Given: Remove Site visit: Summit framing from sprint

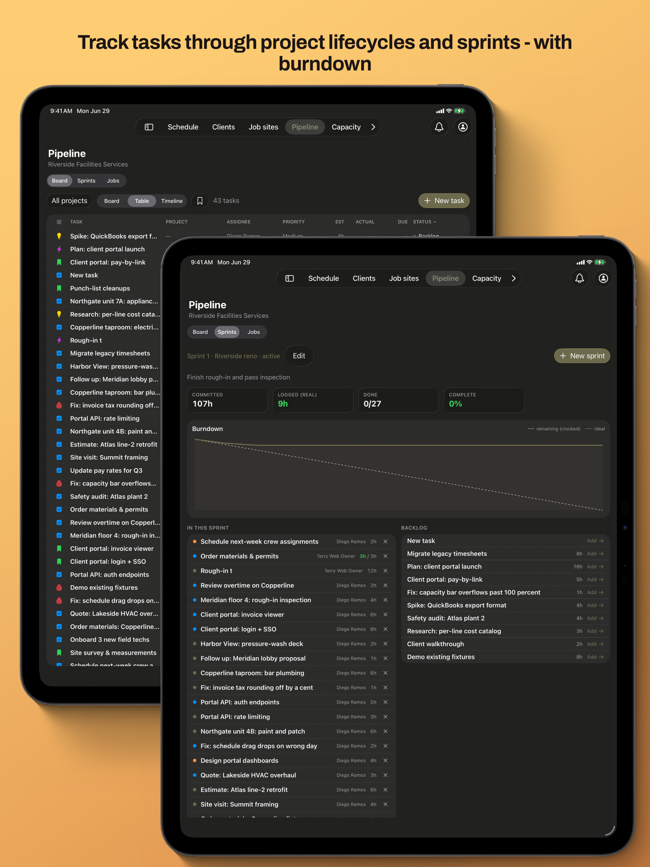Looking at the screenshot, I should [x=385, y=804].
